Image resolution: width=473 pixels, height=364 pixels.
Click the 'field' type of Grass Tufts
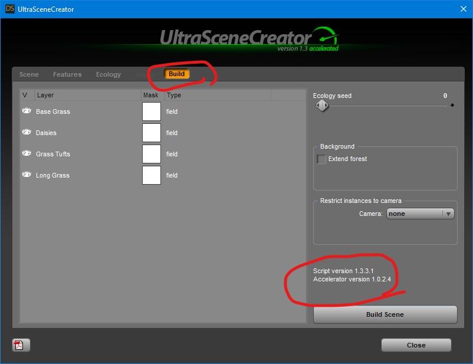pyautogui.click(x=172, y=154)
